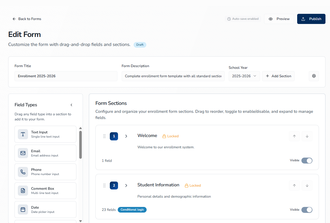Click the Student Information Locked indicator
Image resolution: width=330 pixels, height=223 pixels.
(x=193, y=186)
